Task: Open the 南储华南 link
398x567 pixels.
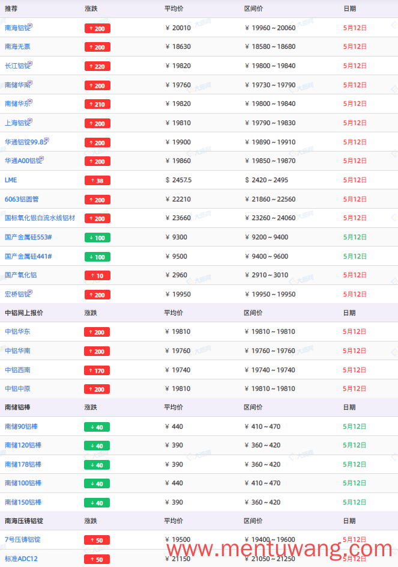Action: [x=17, y=85]
